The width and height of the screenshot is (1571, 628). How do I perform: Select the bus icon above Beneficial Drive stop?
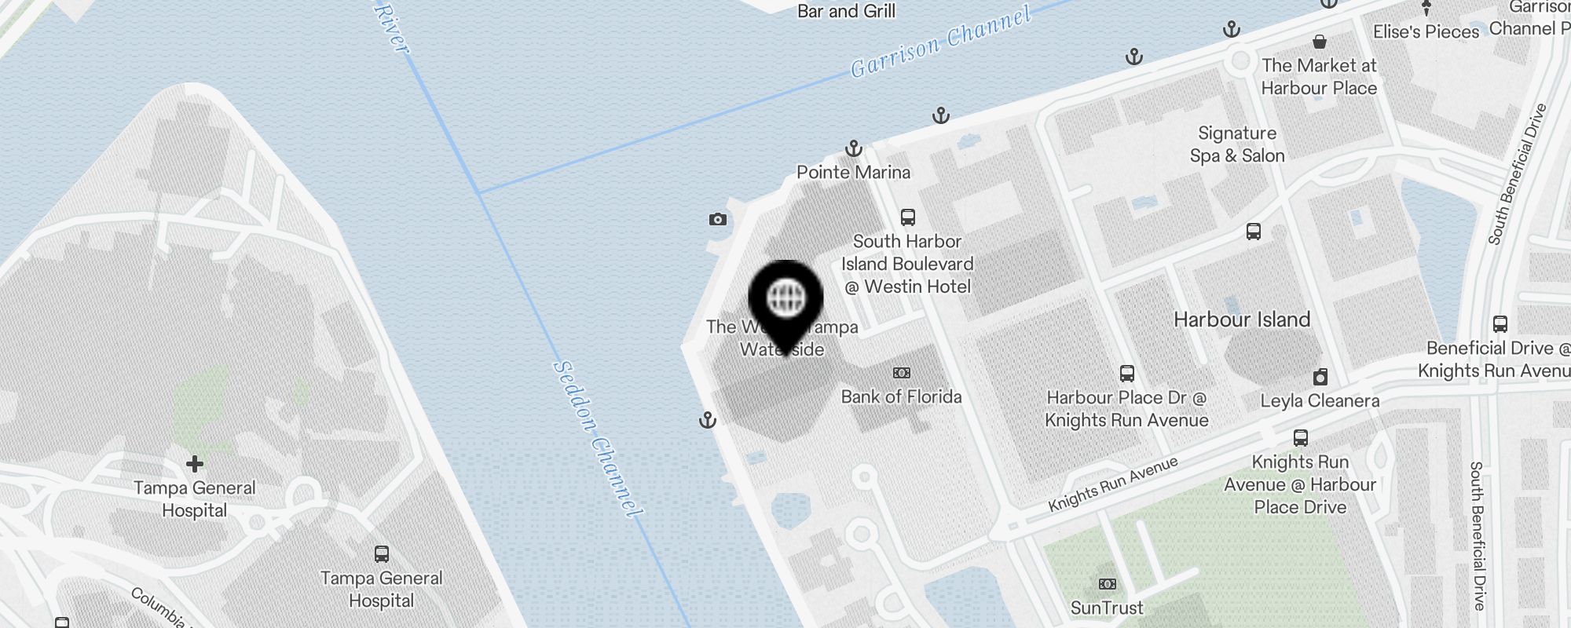(1500, 324)
